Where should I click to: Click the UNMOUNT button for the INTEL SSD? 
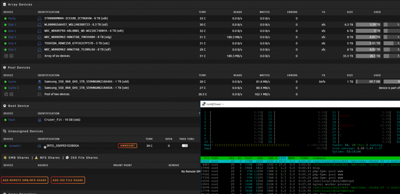(x=128, y=146)
